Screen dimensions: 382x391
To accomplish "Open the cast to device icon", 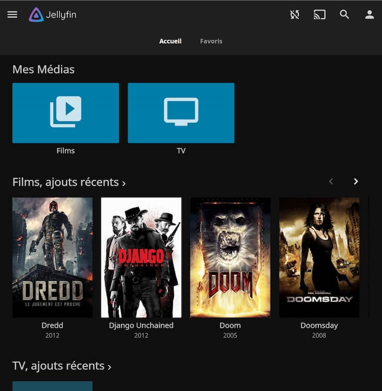I will tap(319, 14).
